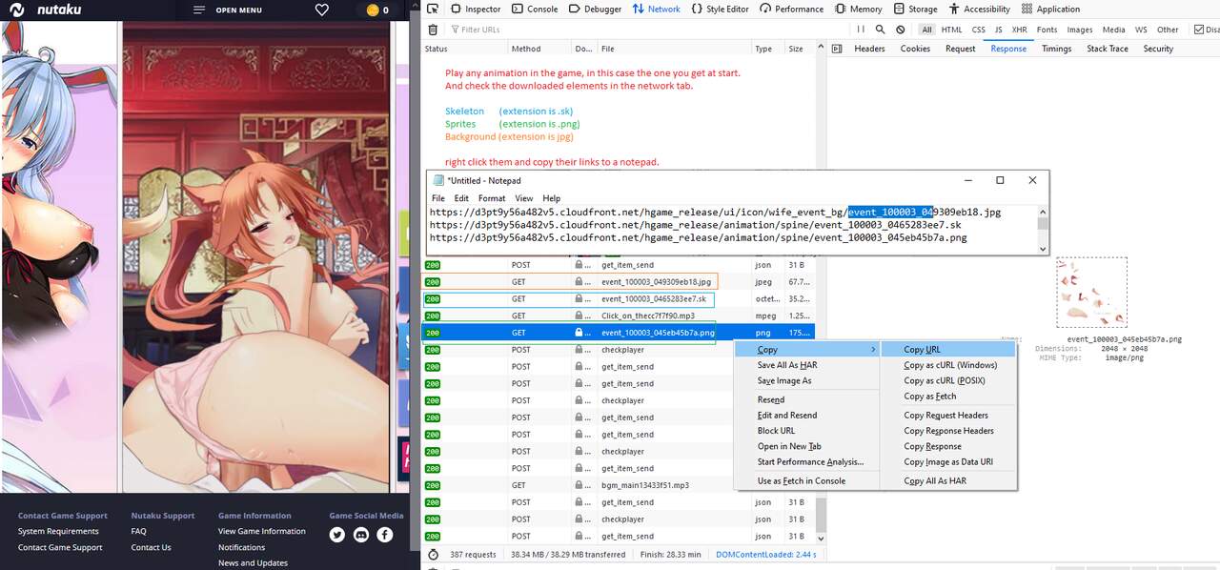Click the Filter URLs input field
This screenshot has width=1220, height=570.
pos(650,30)
